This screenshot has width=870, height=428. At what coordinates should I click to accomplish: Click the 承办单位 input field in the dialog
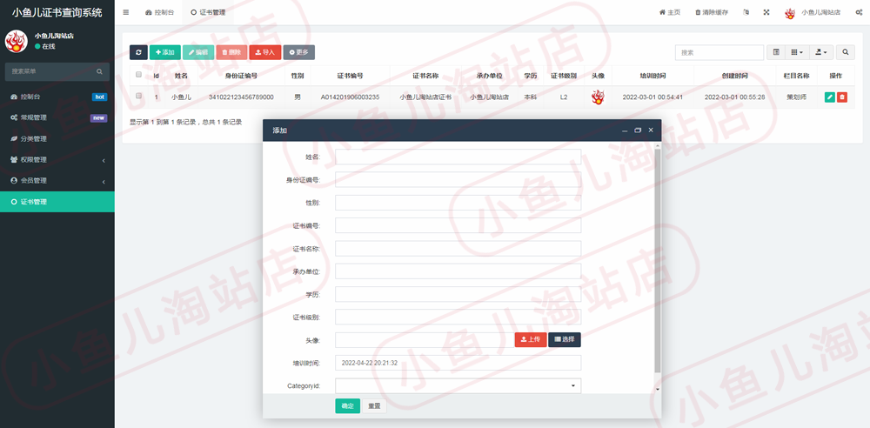point(458,271)
